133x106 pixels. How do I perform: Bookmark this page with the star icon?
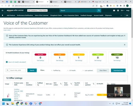[97, 6]
